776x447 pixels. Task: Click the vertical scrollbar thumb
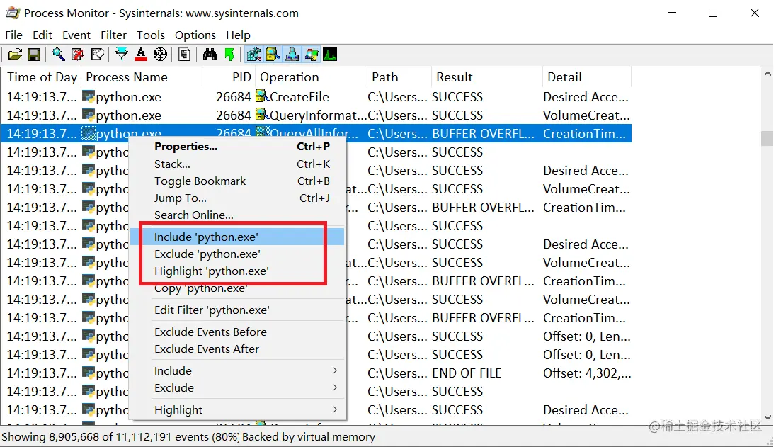click(768, 138)
